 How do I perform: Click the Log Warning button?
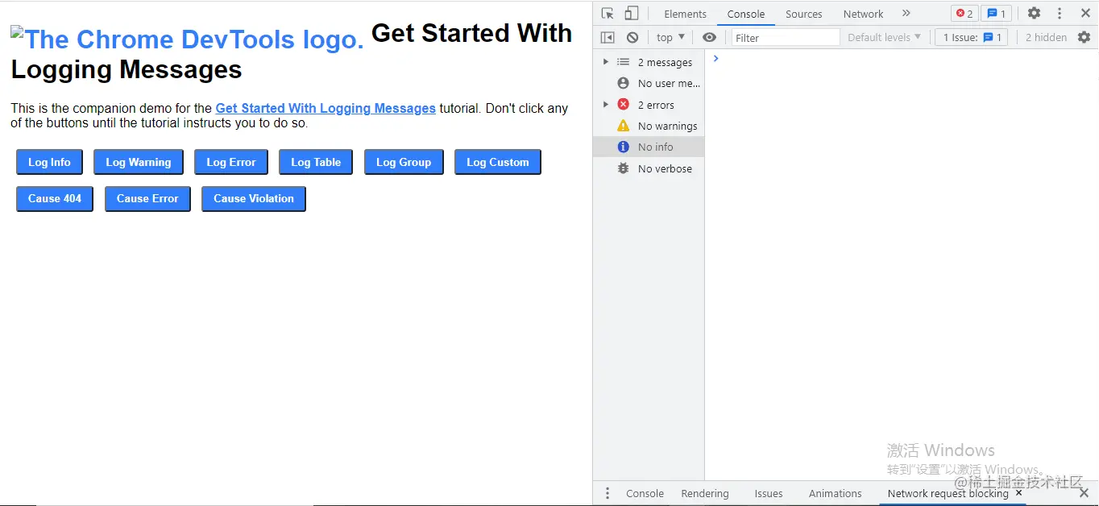tap(139, 162)
